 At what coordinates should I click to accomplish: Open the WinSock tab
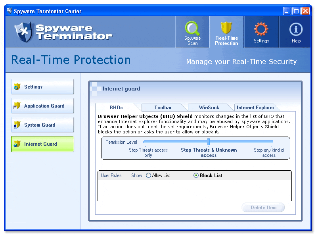tap(209, 108)
